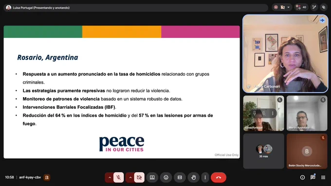Select the large speaker video tile

(285, 54)
